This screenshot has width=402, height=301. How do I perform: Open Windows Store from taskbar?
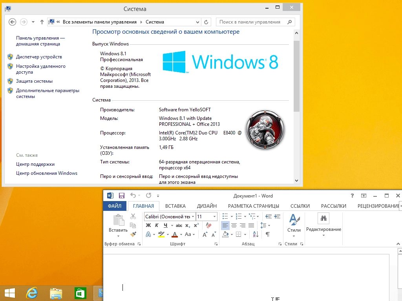(80, 293)
